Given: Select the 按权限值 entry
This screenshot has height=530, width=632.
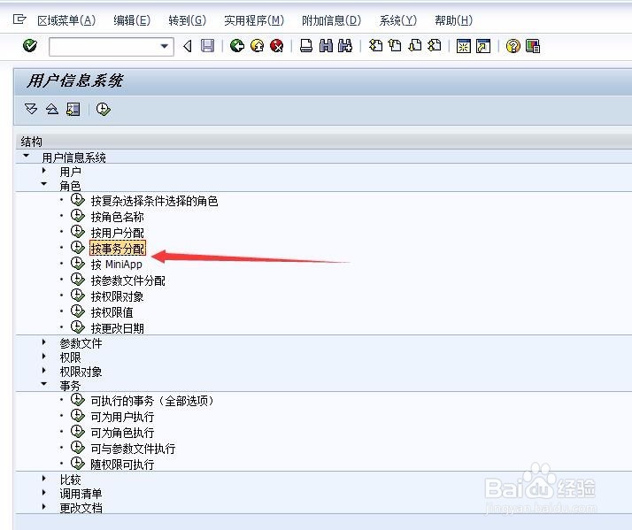Looking at the screenshot, I should pyautogui.click(x=112, y=312).
